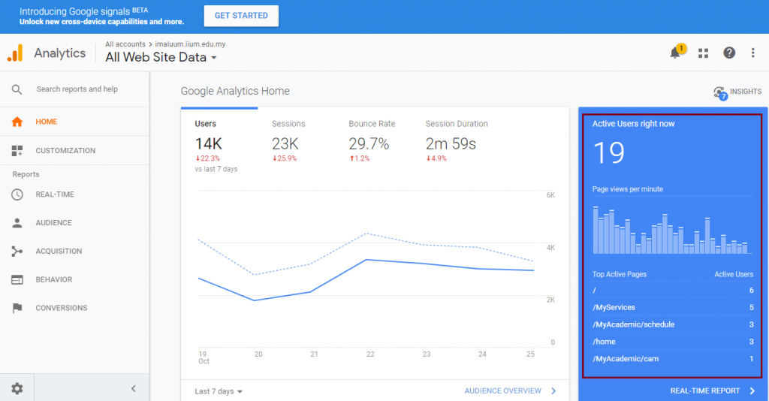Click the /home active page row
Viewport: 769px width, 401px height.
[x=673, y=342]
